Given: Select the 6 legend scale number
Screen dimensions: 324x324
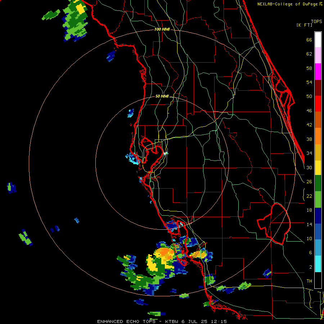Looking at the screenshot, I should pyautogui.click(x=311, y=252).
